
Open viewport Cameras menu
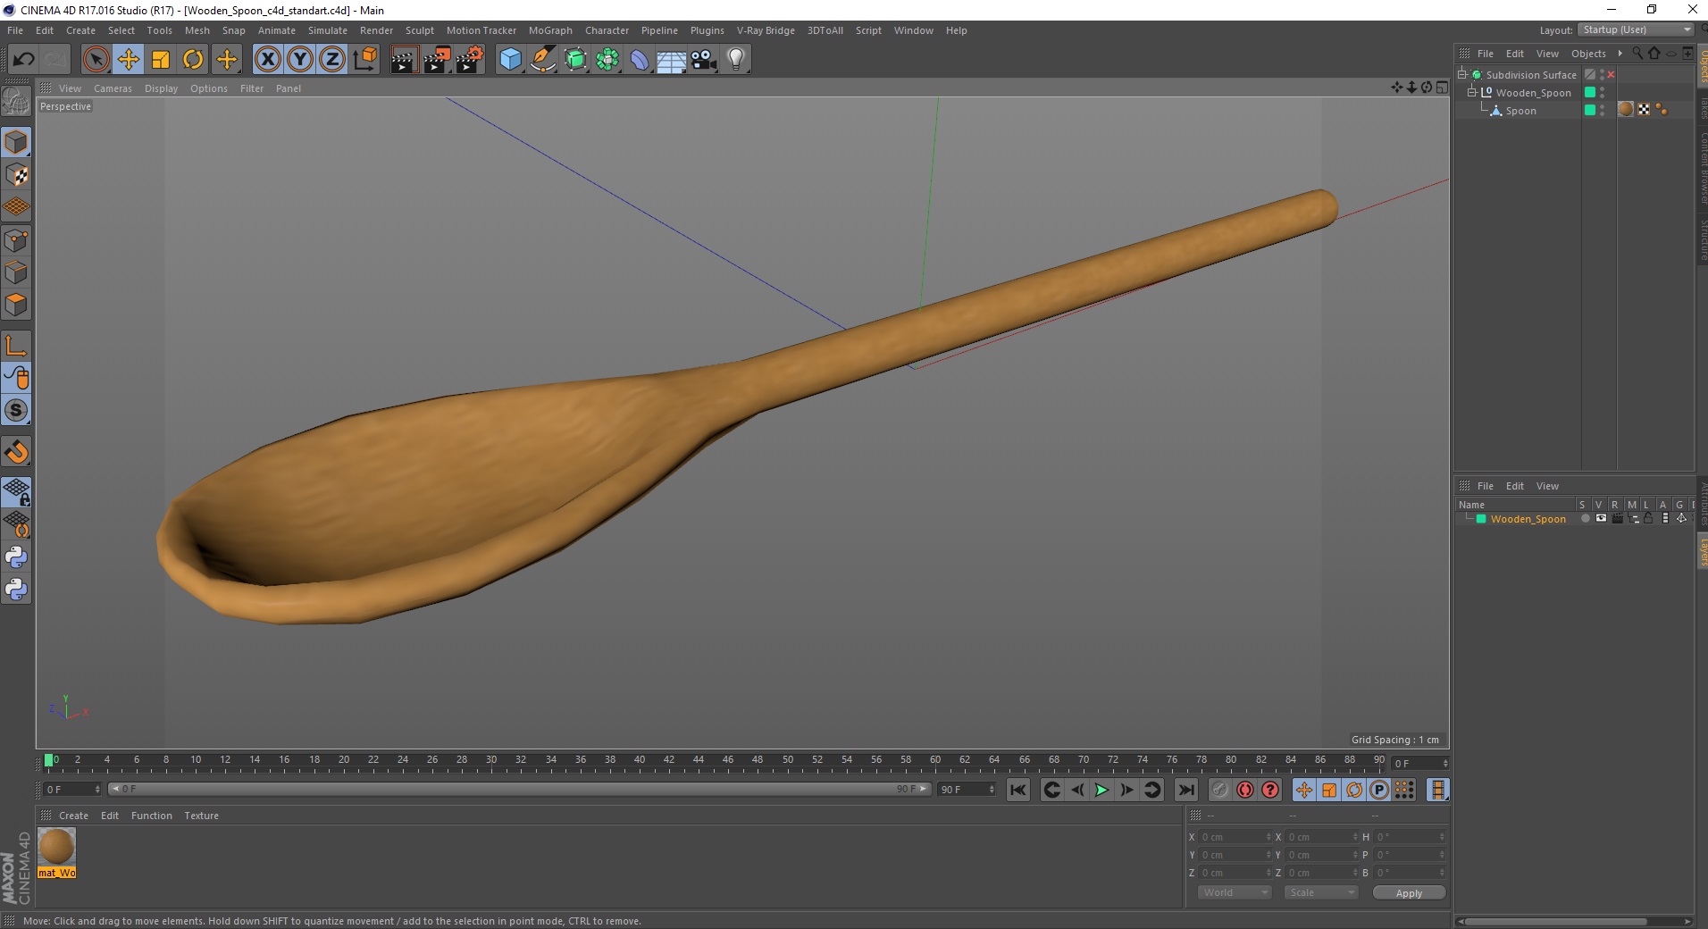pyautogui.click(x=113, y=88)
